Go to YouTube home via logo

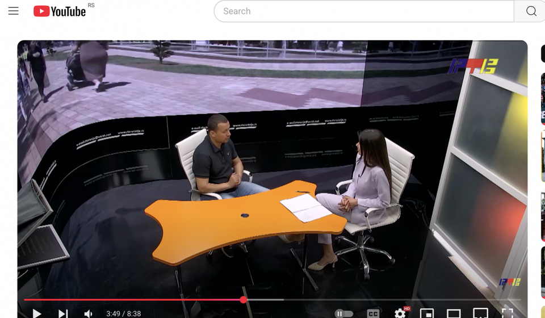tap(60, 11)
